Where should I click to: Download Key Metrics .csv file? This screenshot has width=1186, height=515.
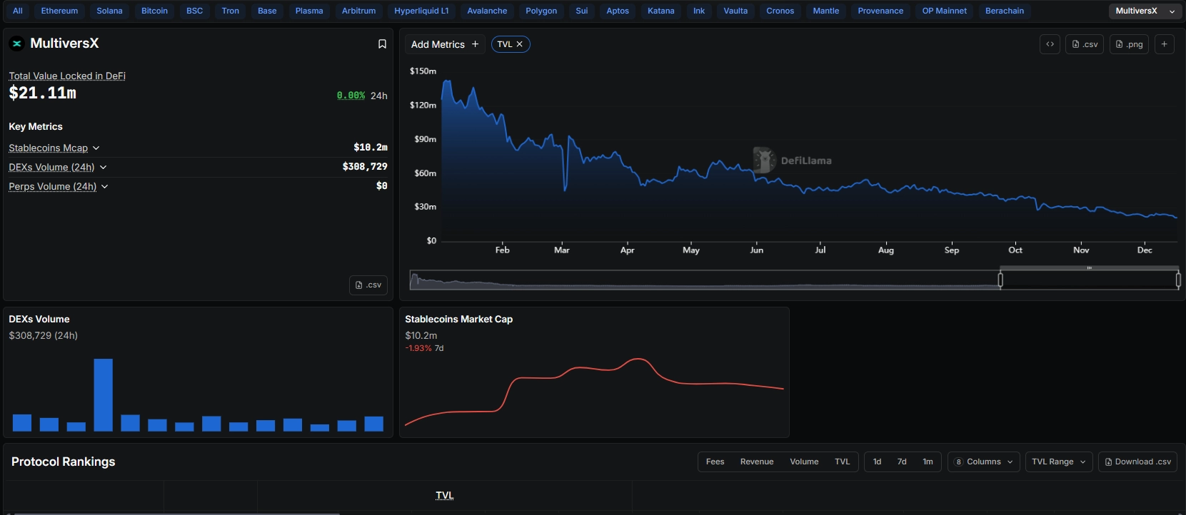(x=368, y=285)
